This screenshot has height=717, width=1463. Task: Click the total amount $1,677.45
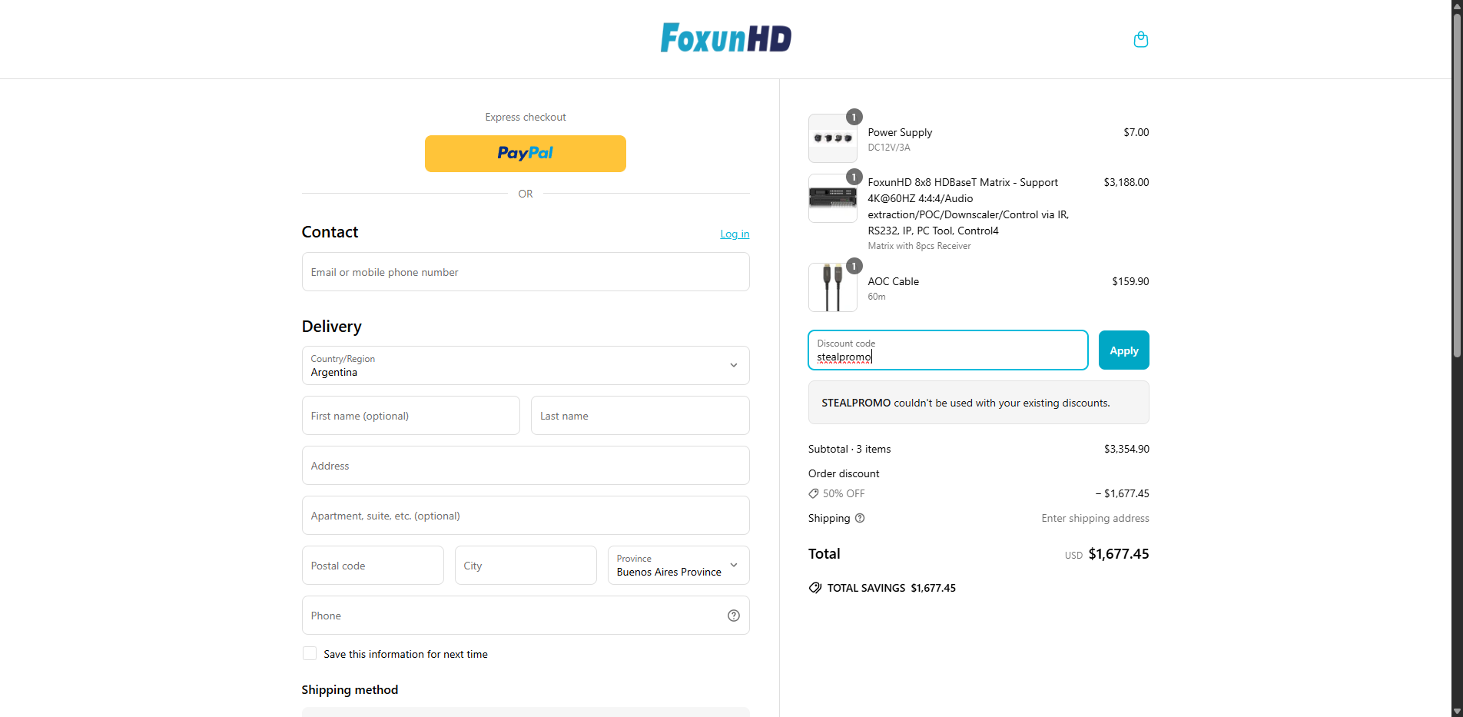point(1119,554)
